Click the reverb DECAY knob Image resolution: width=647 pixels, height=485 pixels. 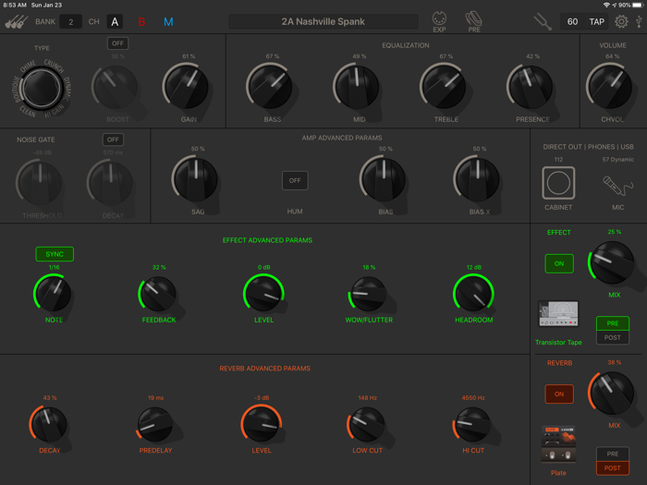pyautogui.click(x=49, y=424)
